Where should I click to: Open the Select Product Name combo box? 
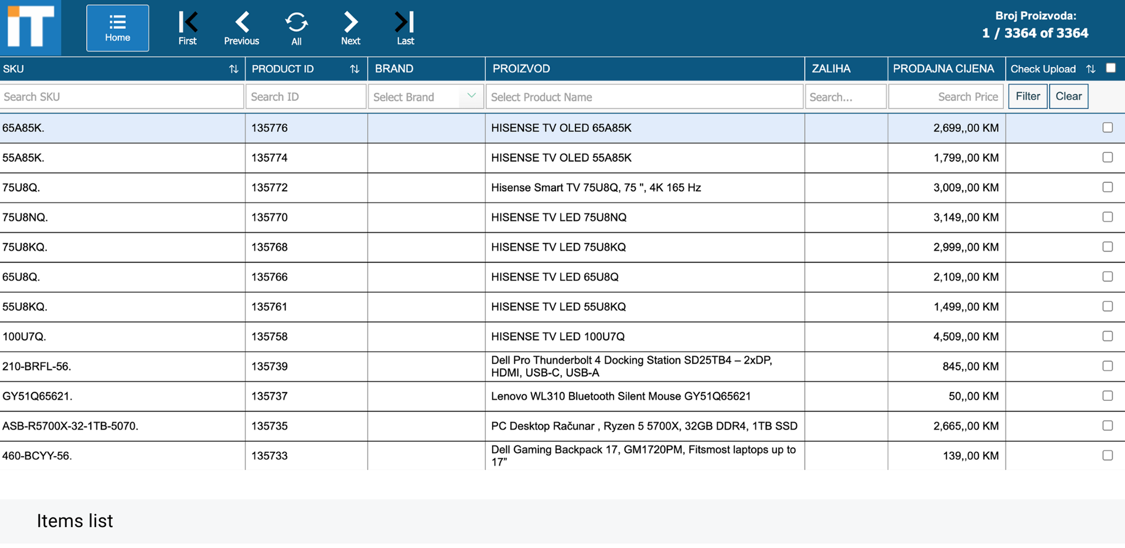(x=645, y=97)
